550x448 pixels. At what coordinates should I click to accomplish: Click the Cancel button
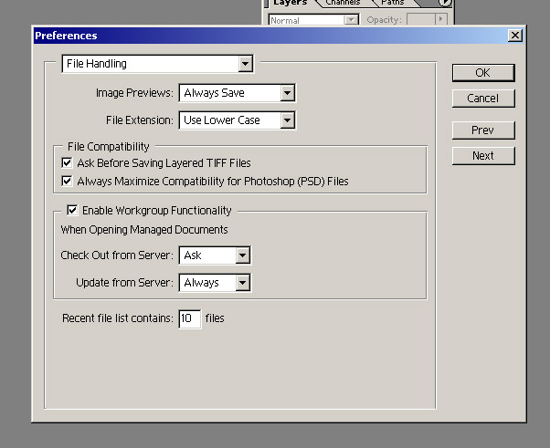(x=483, y=99)
